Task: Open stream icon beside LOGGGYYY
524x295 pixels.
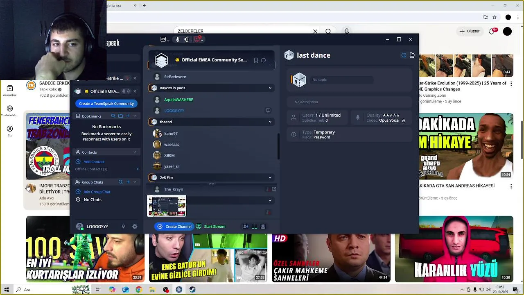Action: [268, 110]
